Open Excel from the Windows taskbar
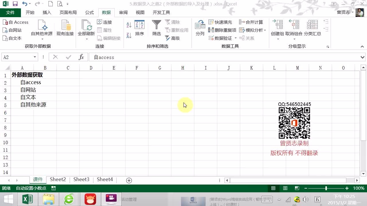 tap(28, 199)
